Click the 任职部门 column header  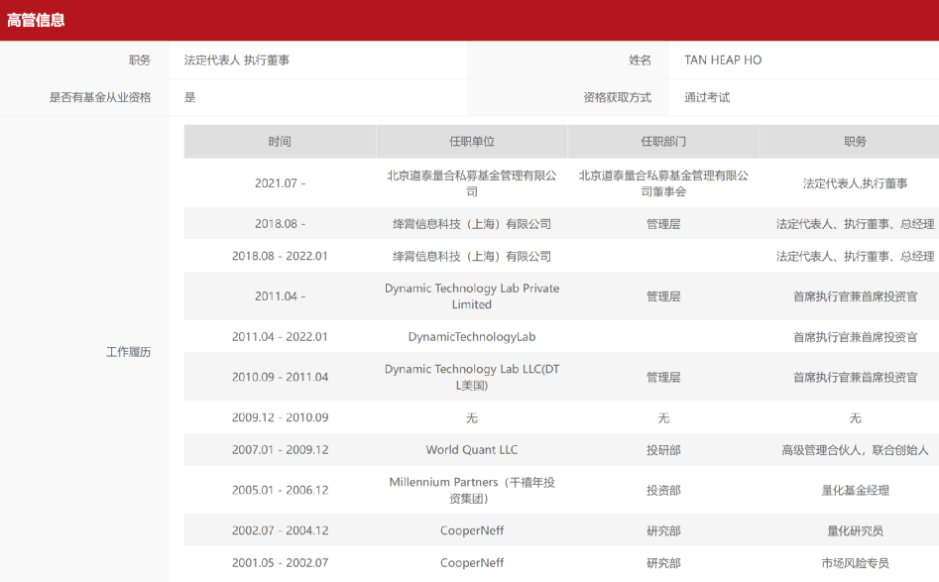[661, 141]
